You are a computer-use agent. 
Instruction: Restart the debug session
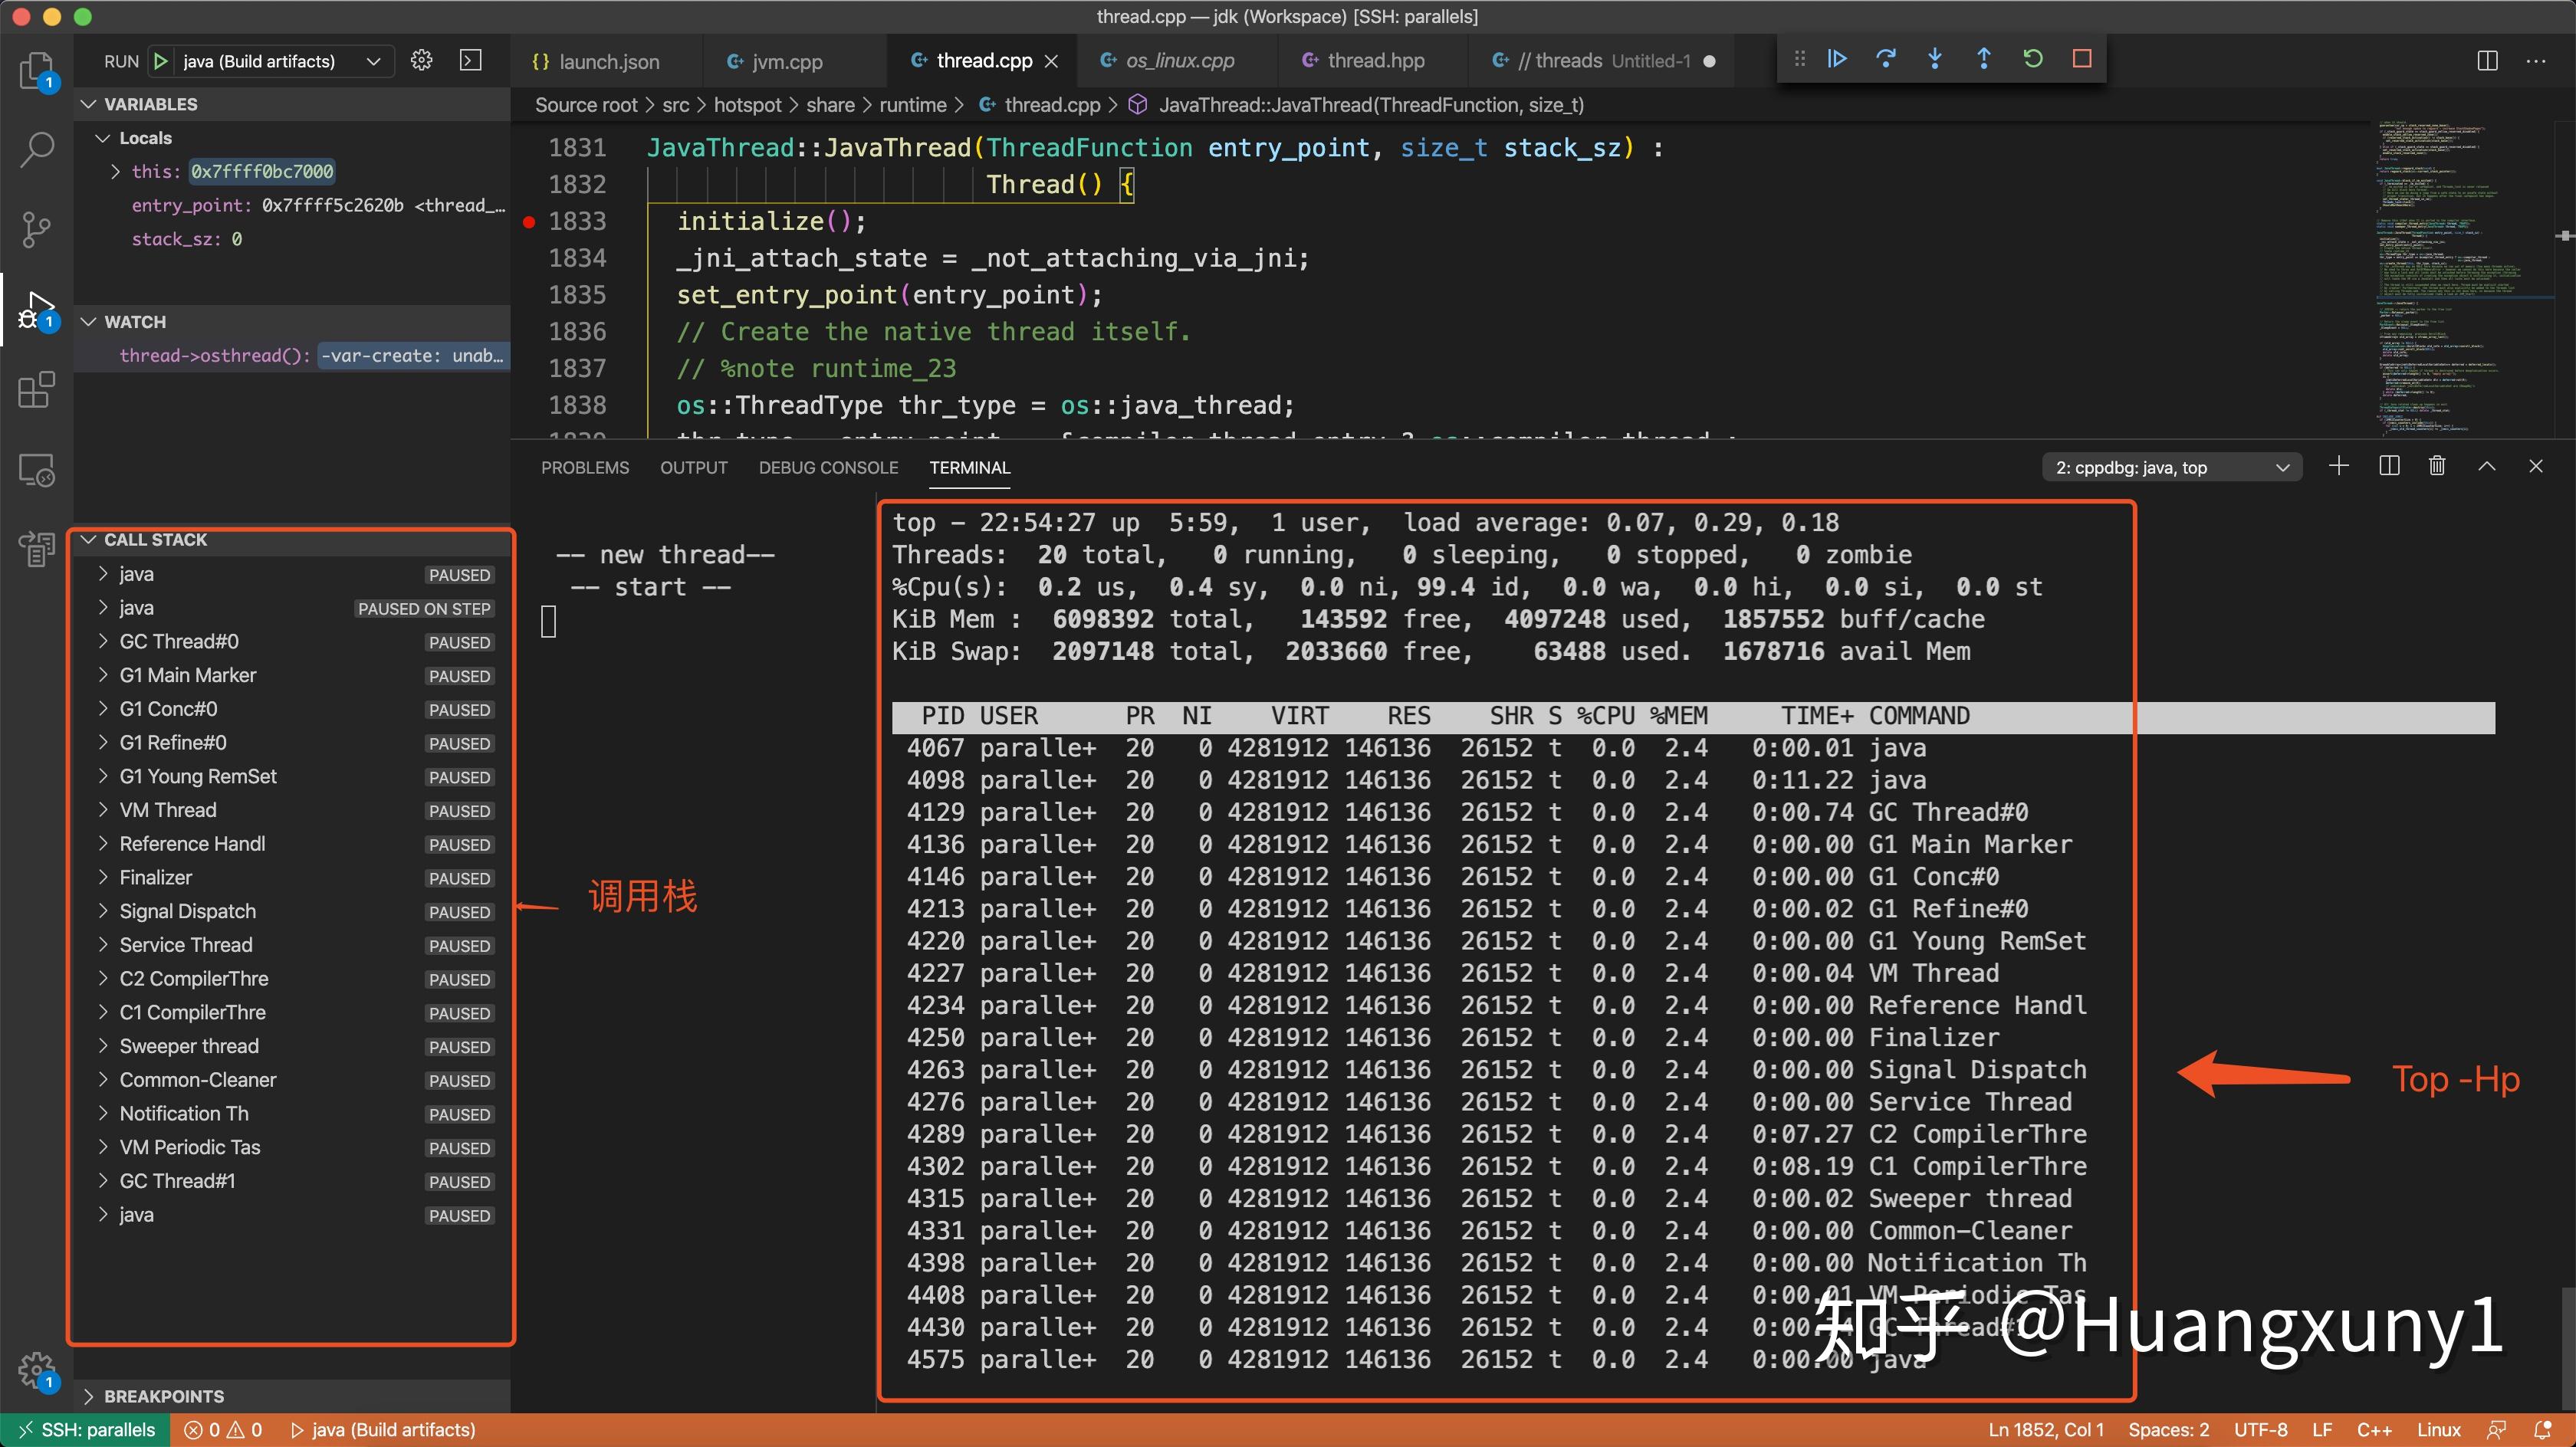[2032, 59]
